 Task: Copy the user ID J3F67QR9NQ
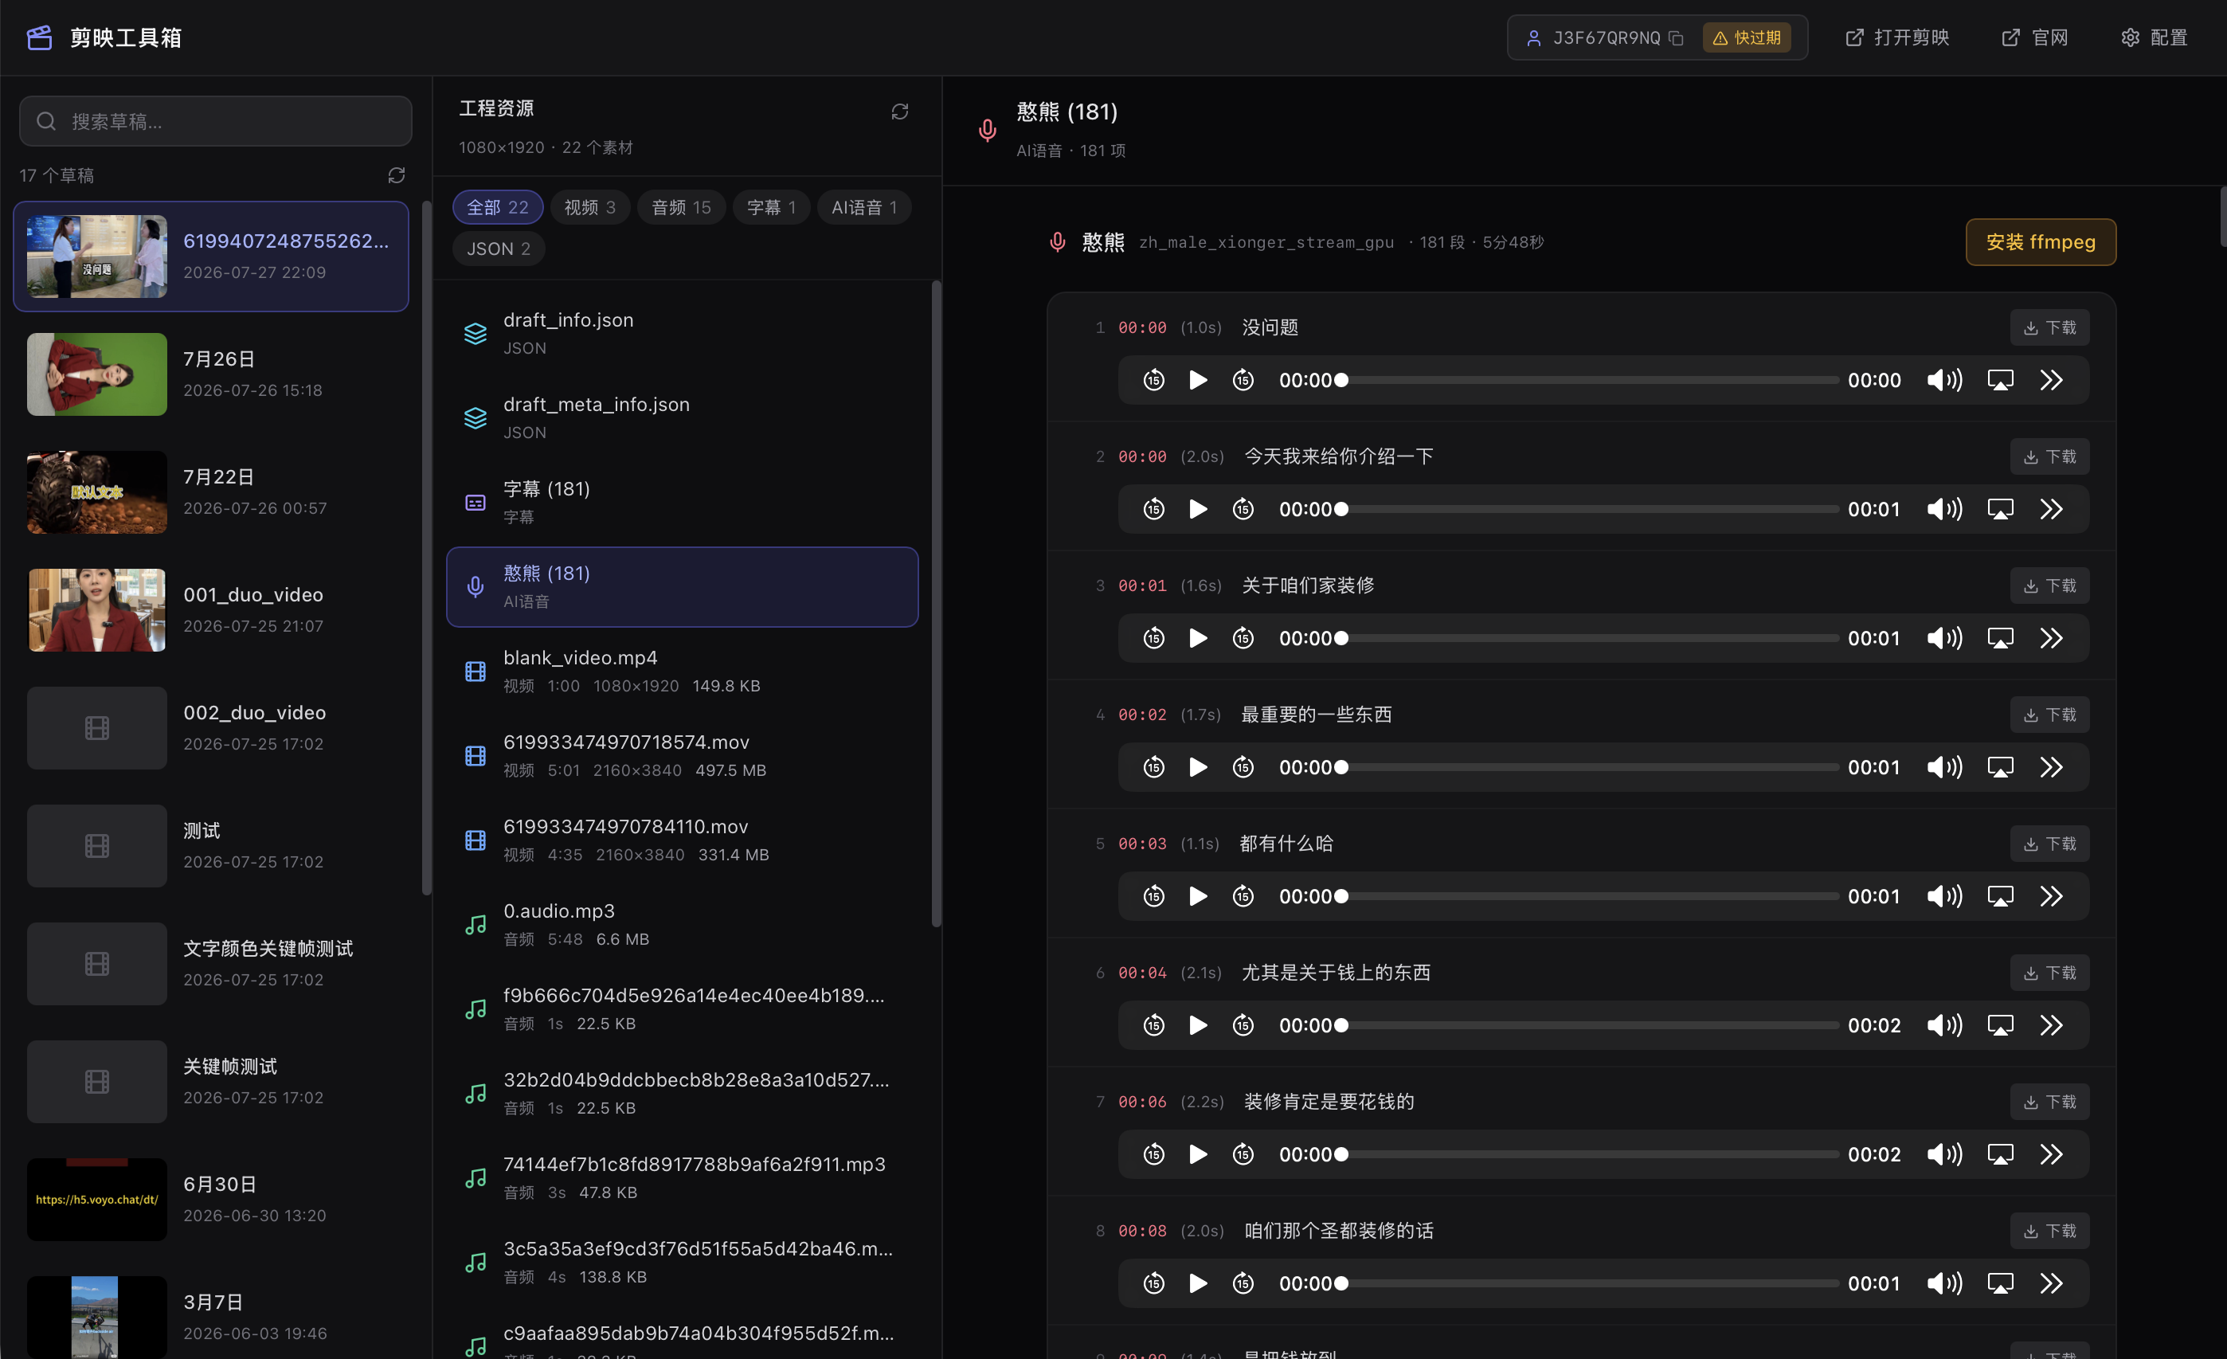[x=1677, y=38]
